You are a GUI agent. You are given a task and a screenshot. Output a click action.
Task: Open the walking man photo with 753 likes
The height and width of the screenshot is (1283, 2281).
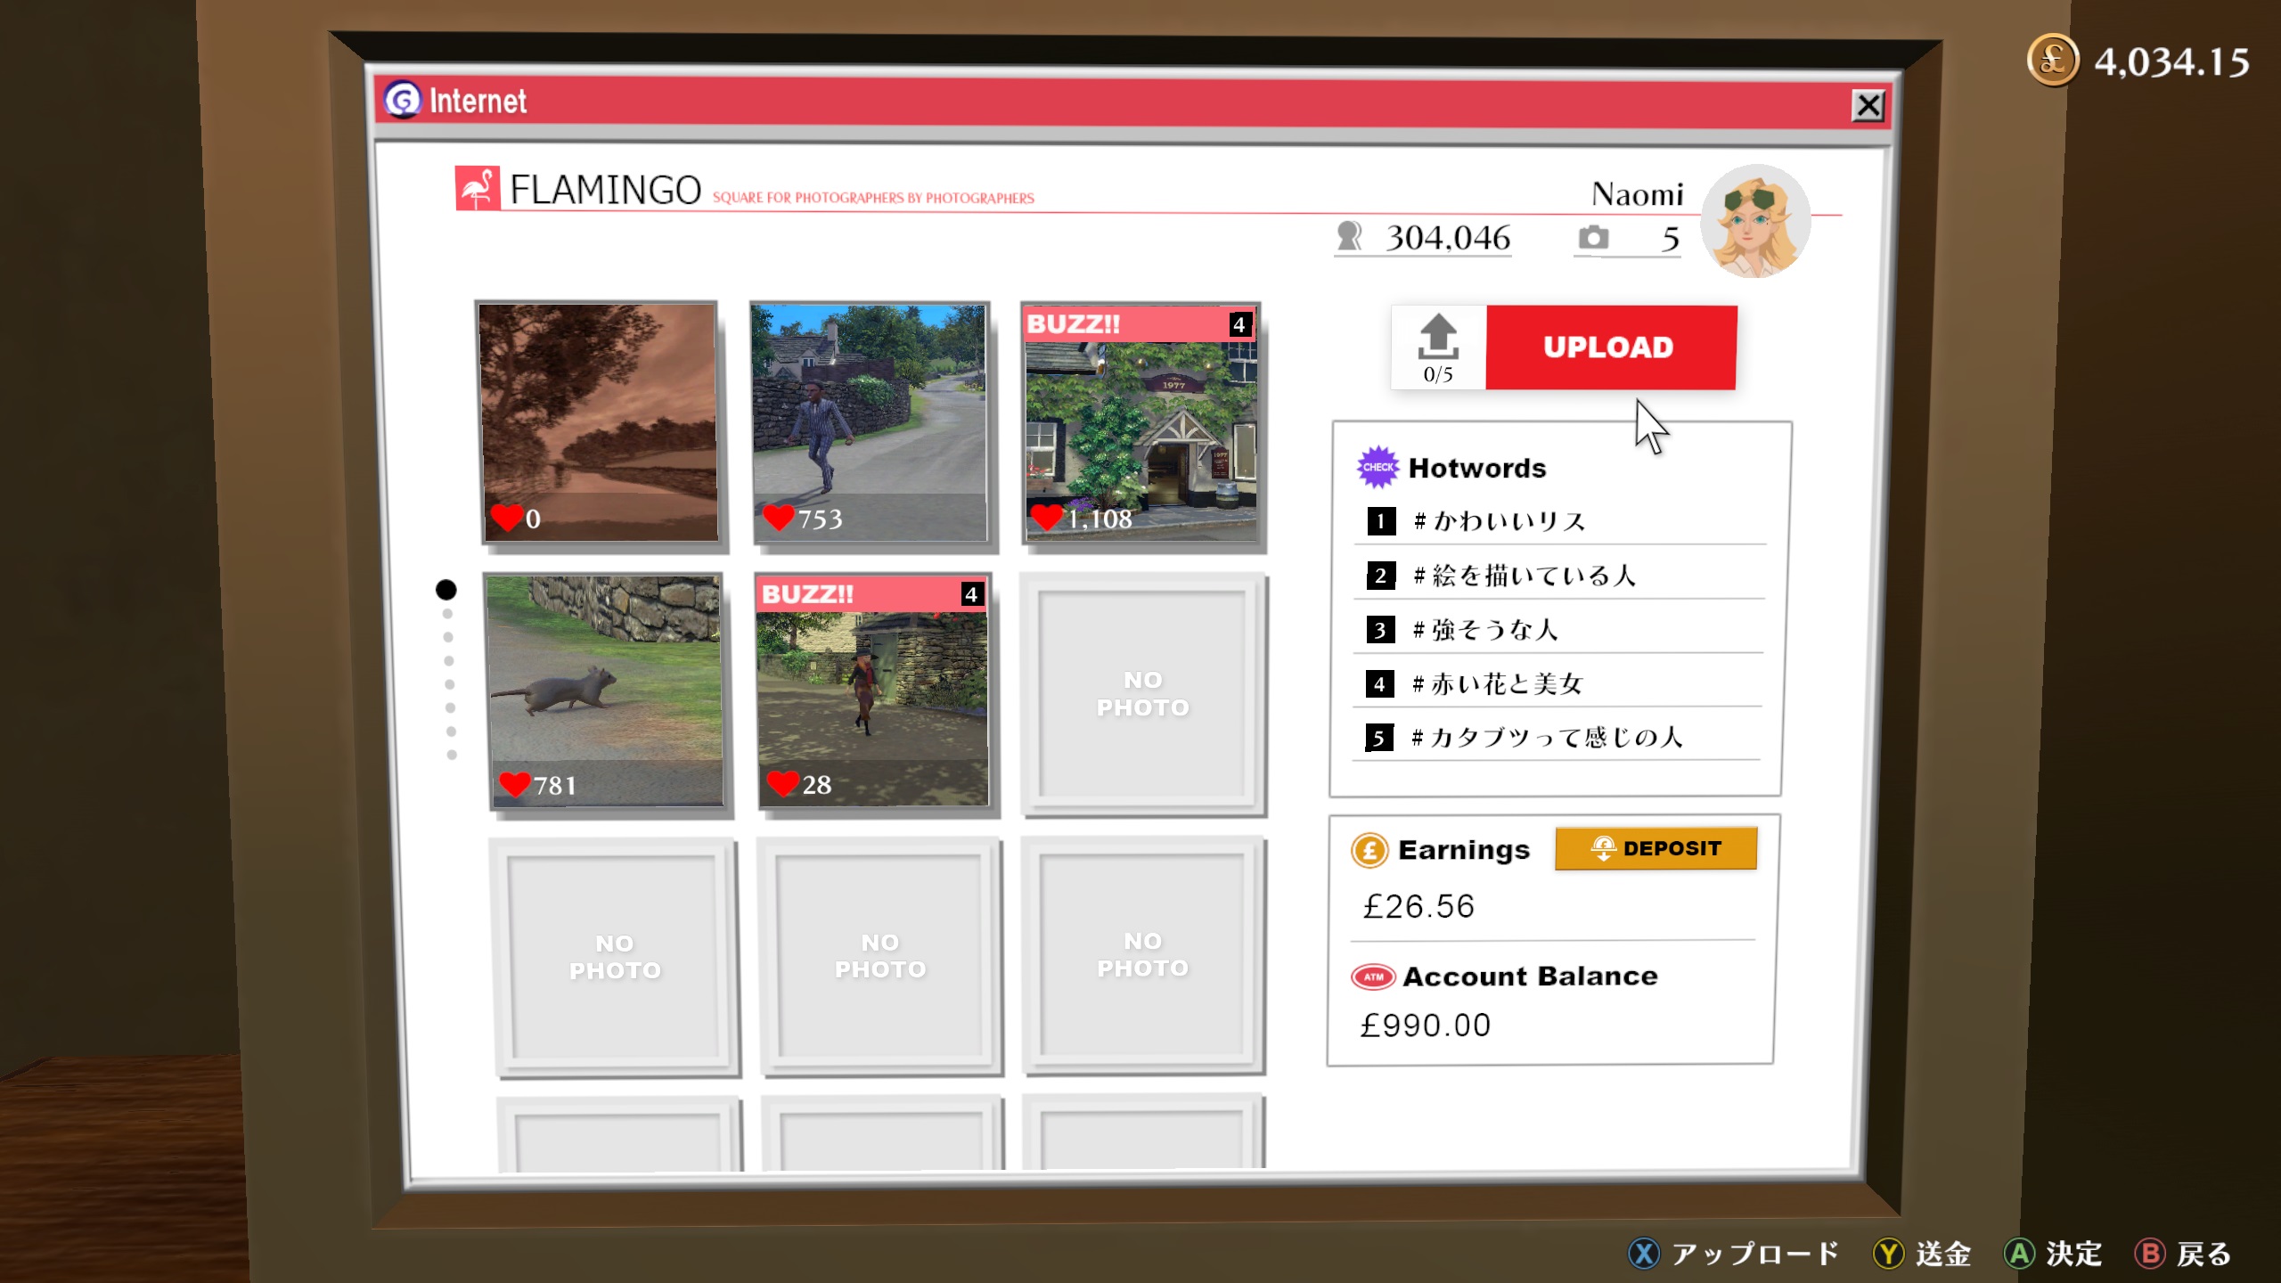tap(870, 423)
